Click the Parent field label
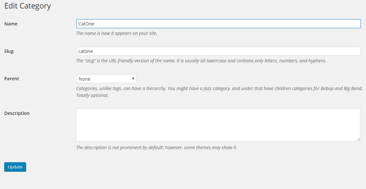This screenshot has width=366, height=189. point(12,78)
